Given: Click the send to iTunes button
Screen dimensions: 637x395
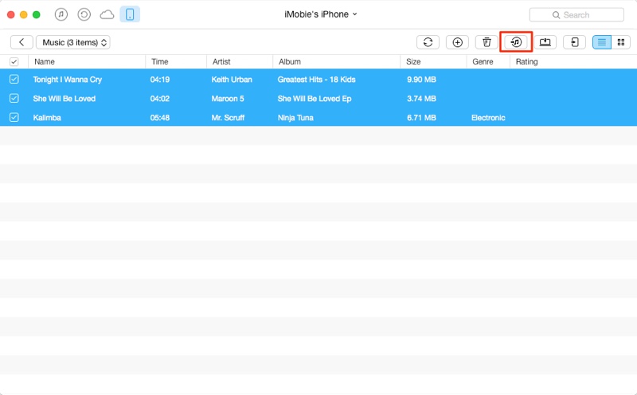Looking at the screenshot, I should tap(516, 42).
